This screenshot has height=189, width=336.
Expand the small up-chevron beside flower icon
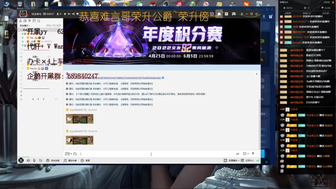(257, 153)
